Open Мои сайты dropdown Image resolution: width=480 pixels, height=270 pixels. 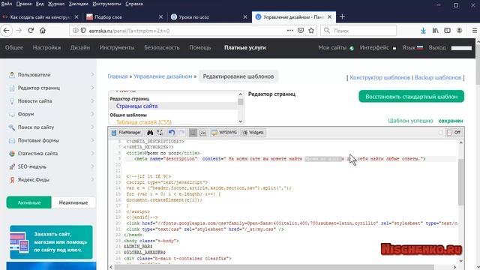point(336,48)
